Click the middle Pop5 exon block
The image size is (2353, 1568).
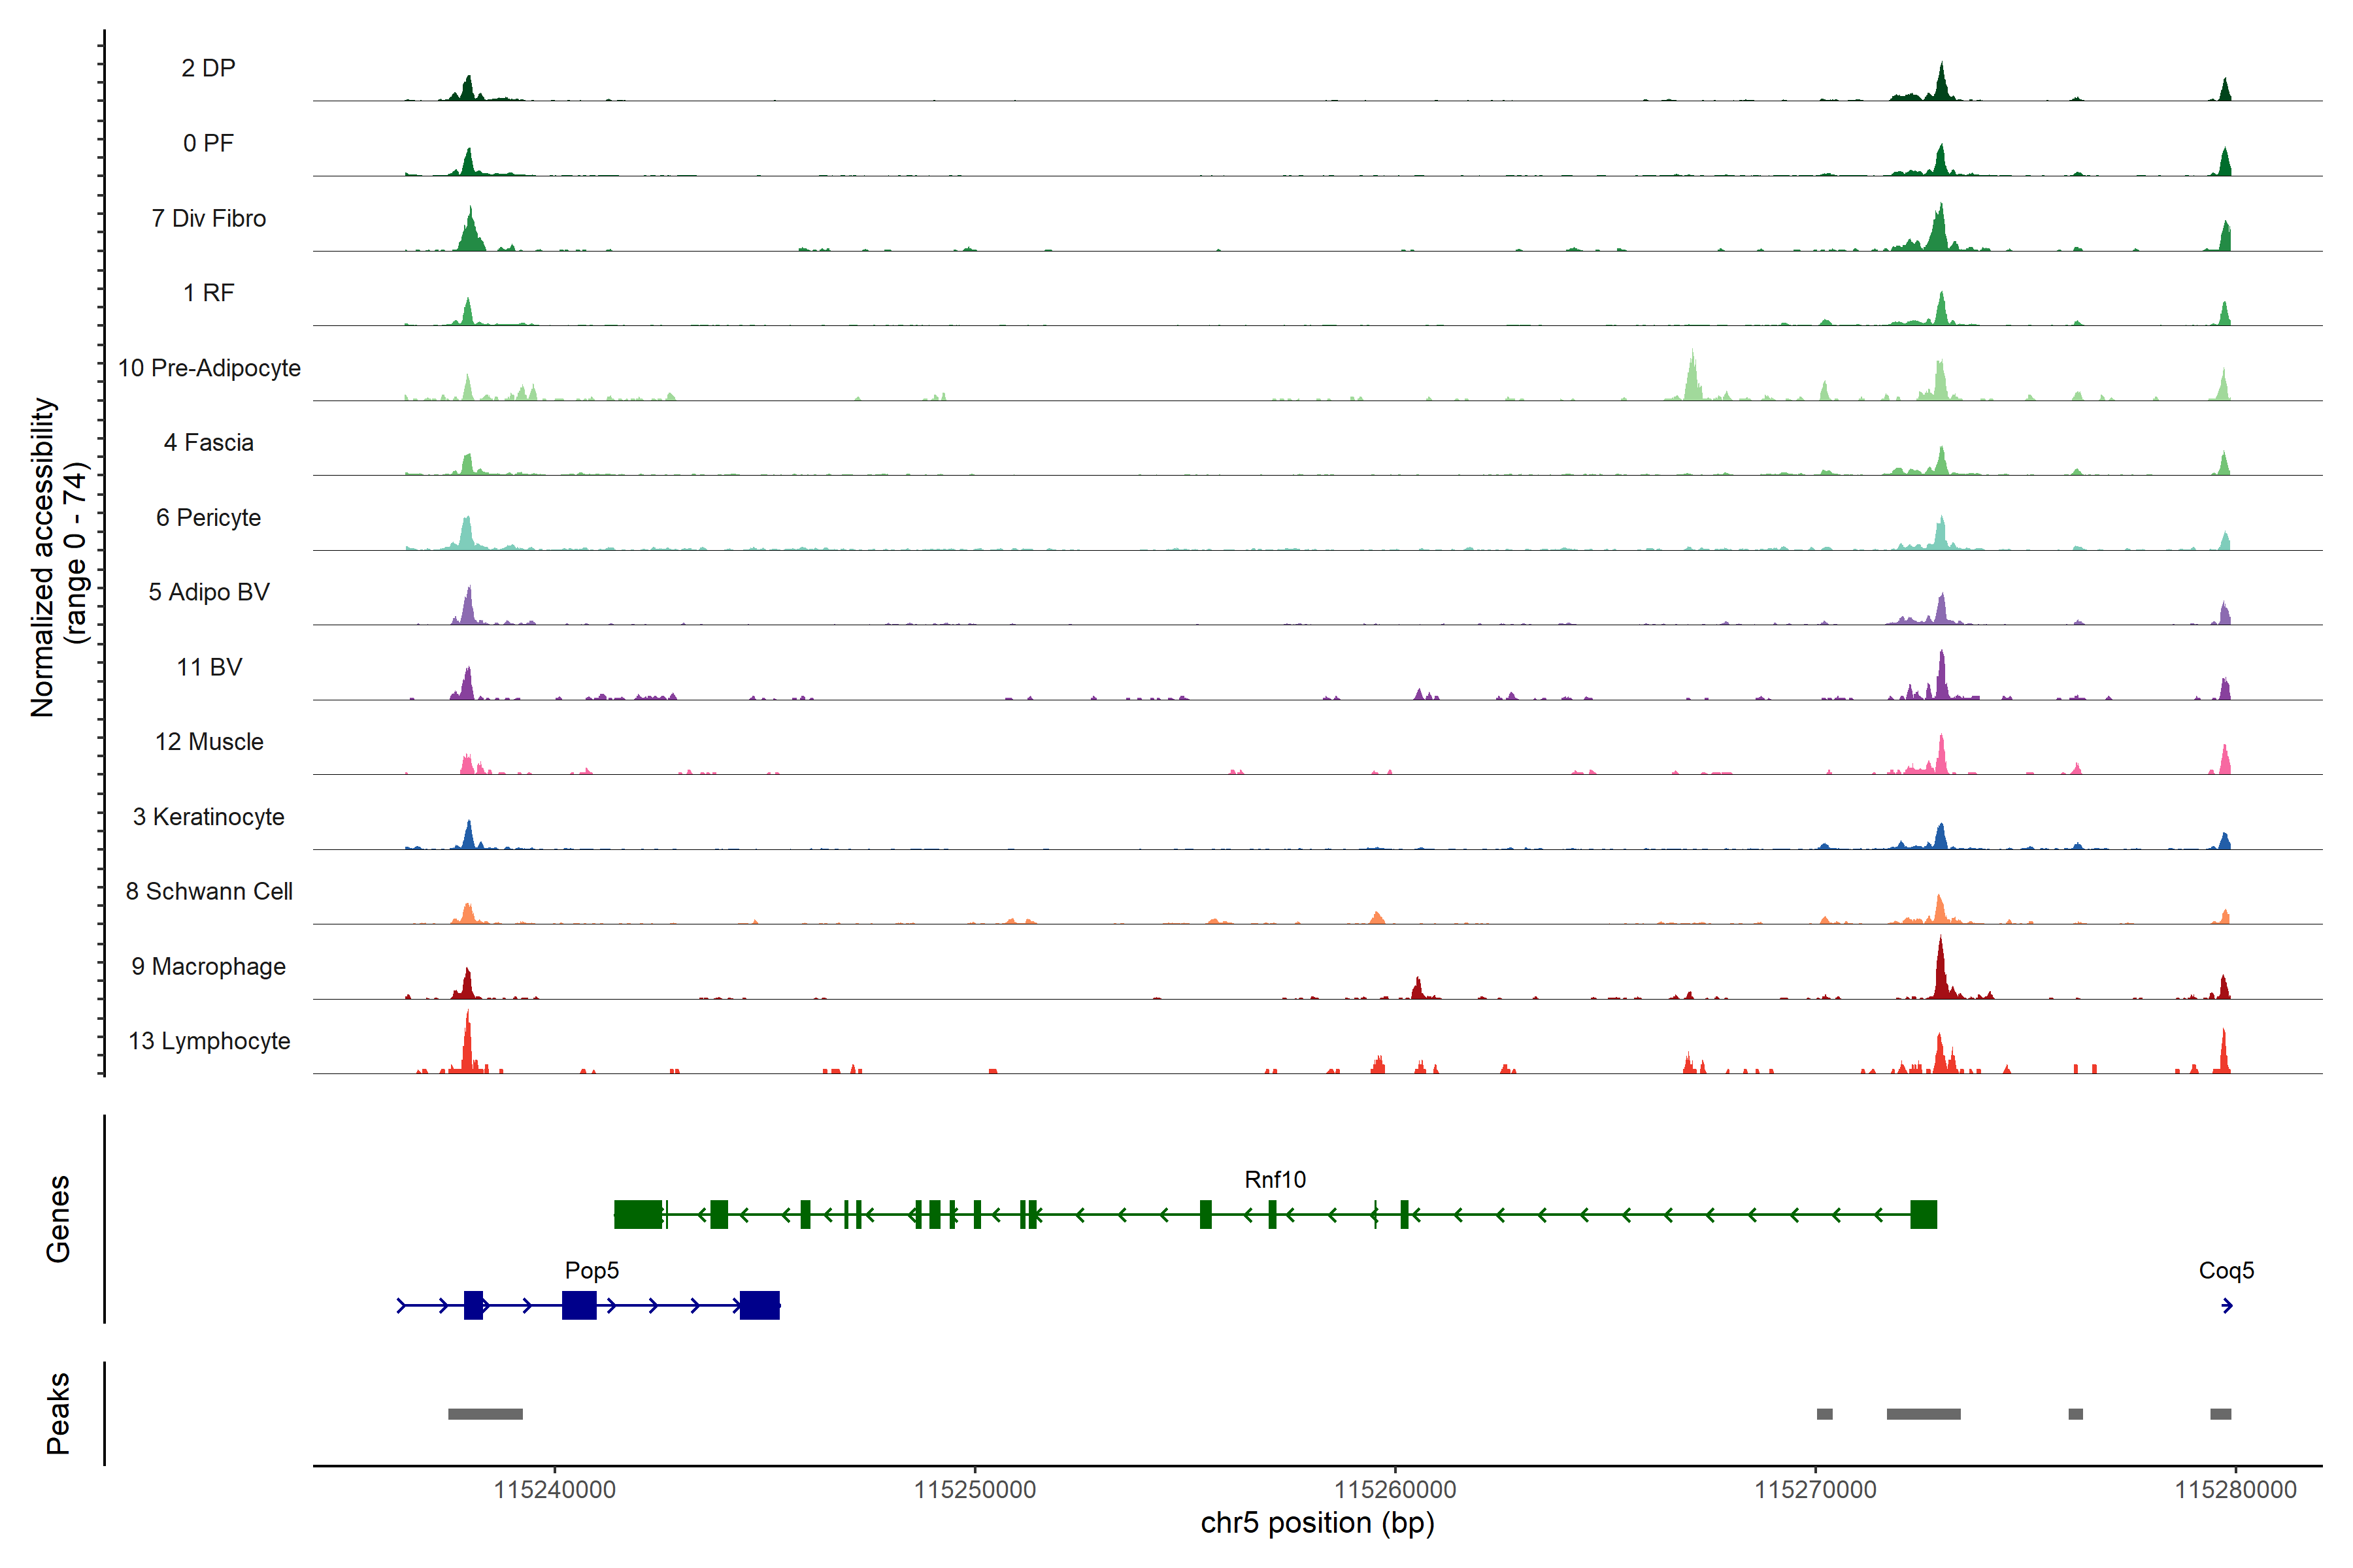[x=579, y=1306]
